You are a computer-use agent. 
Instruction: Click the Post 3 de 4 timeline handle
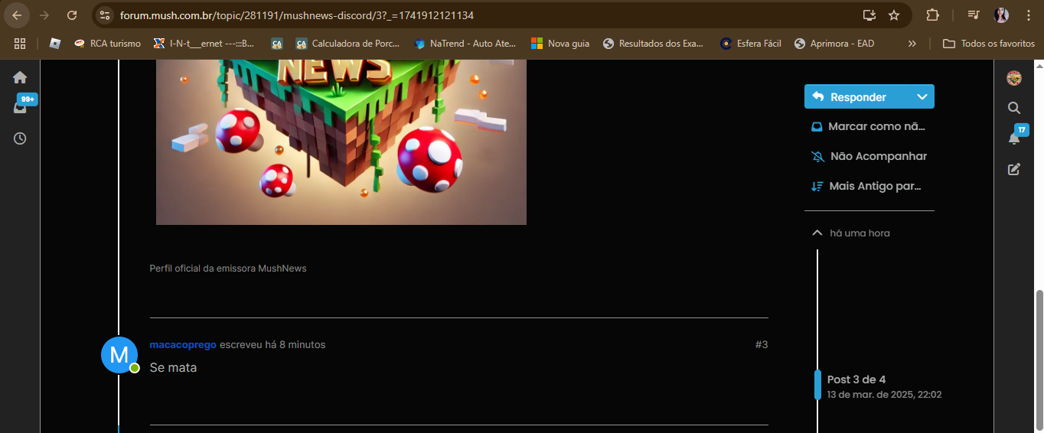[817, 385]
